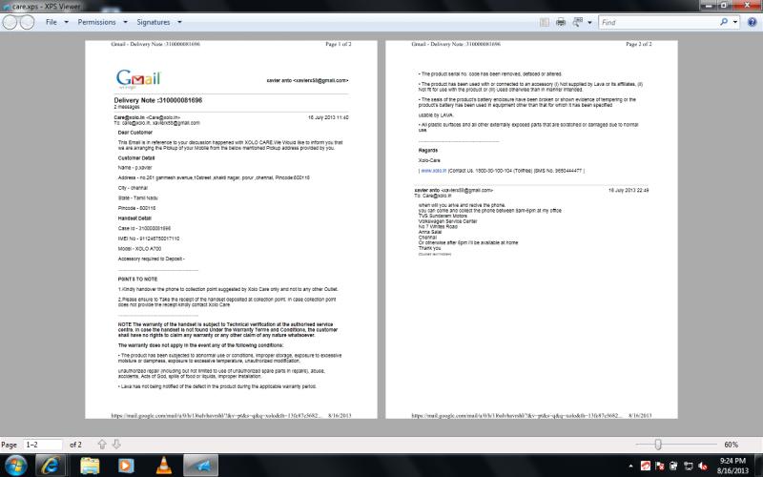Print the document using the printer icon
The image size is (763, 477).
(x=561, y=22)
